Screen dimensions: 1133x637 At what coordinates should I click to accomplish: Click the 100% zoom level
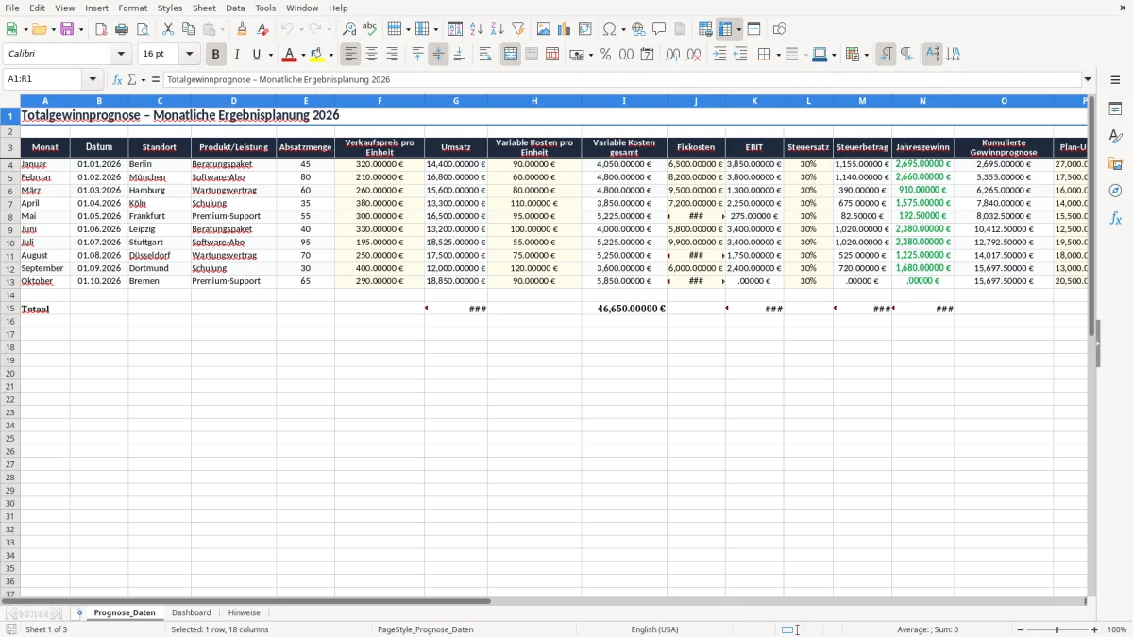point(1117,629)
